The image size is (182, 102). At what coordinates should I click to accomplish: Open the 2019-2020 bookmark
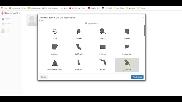[x=107, y=8]
